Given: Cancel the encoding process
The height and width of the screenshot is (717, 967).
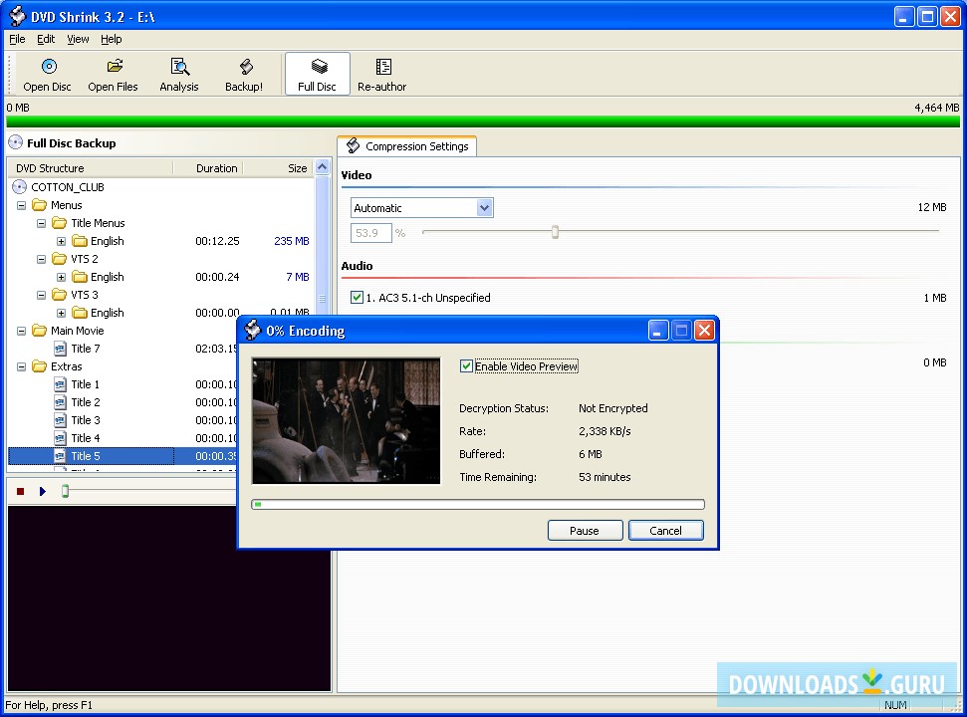Looking at the screenshot, I should click(x=665, y=530).
